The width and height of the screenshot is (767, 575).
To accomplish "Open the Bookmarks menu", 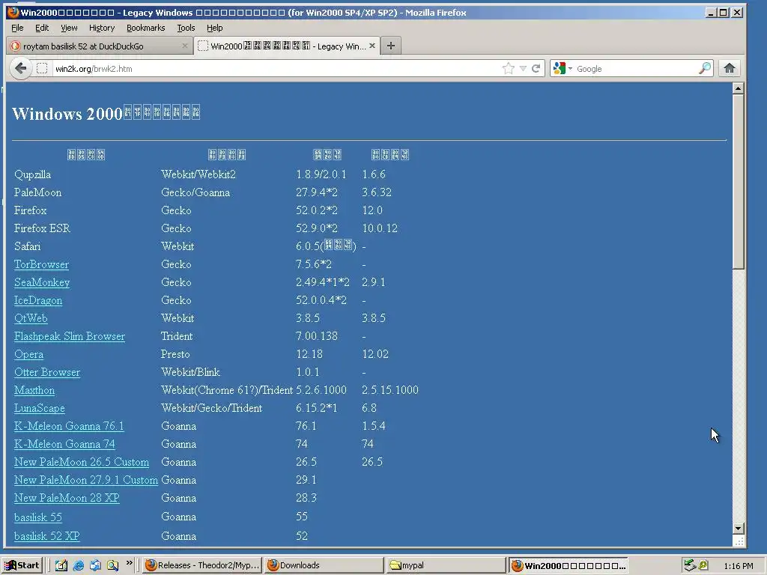I will [x=146, y=28].
